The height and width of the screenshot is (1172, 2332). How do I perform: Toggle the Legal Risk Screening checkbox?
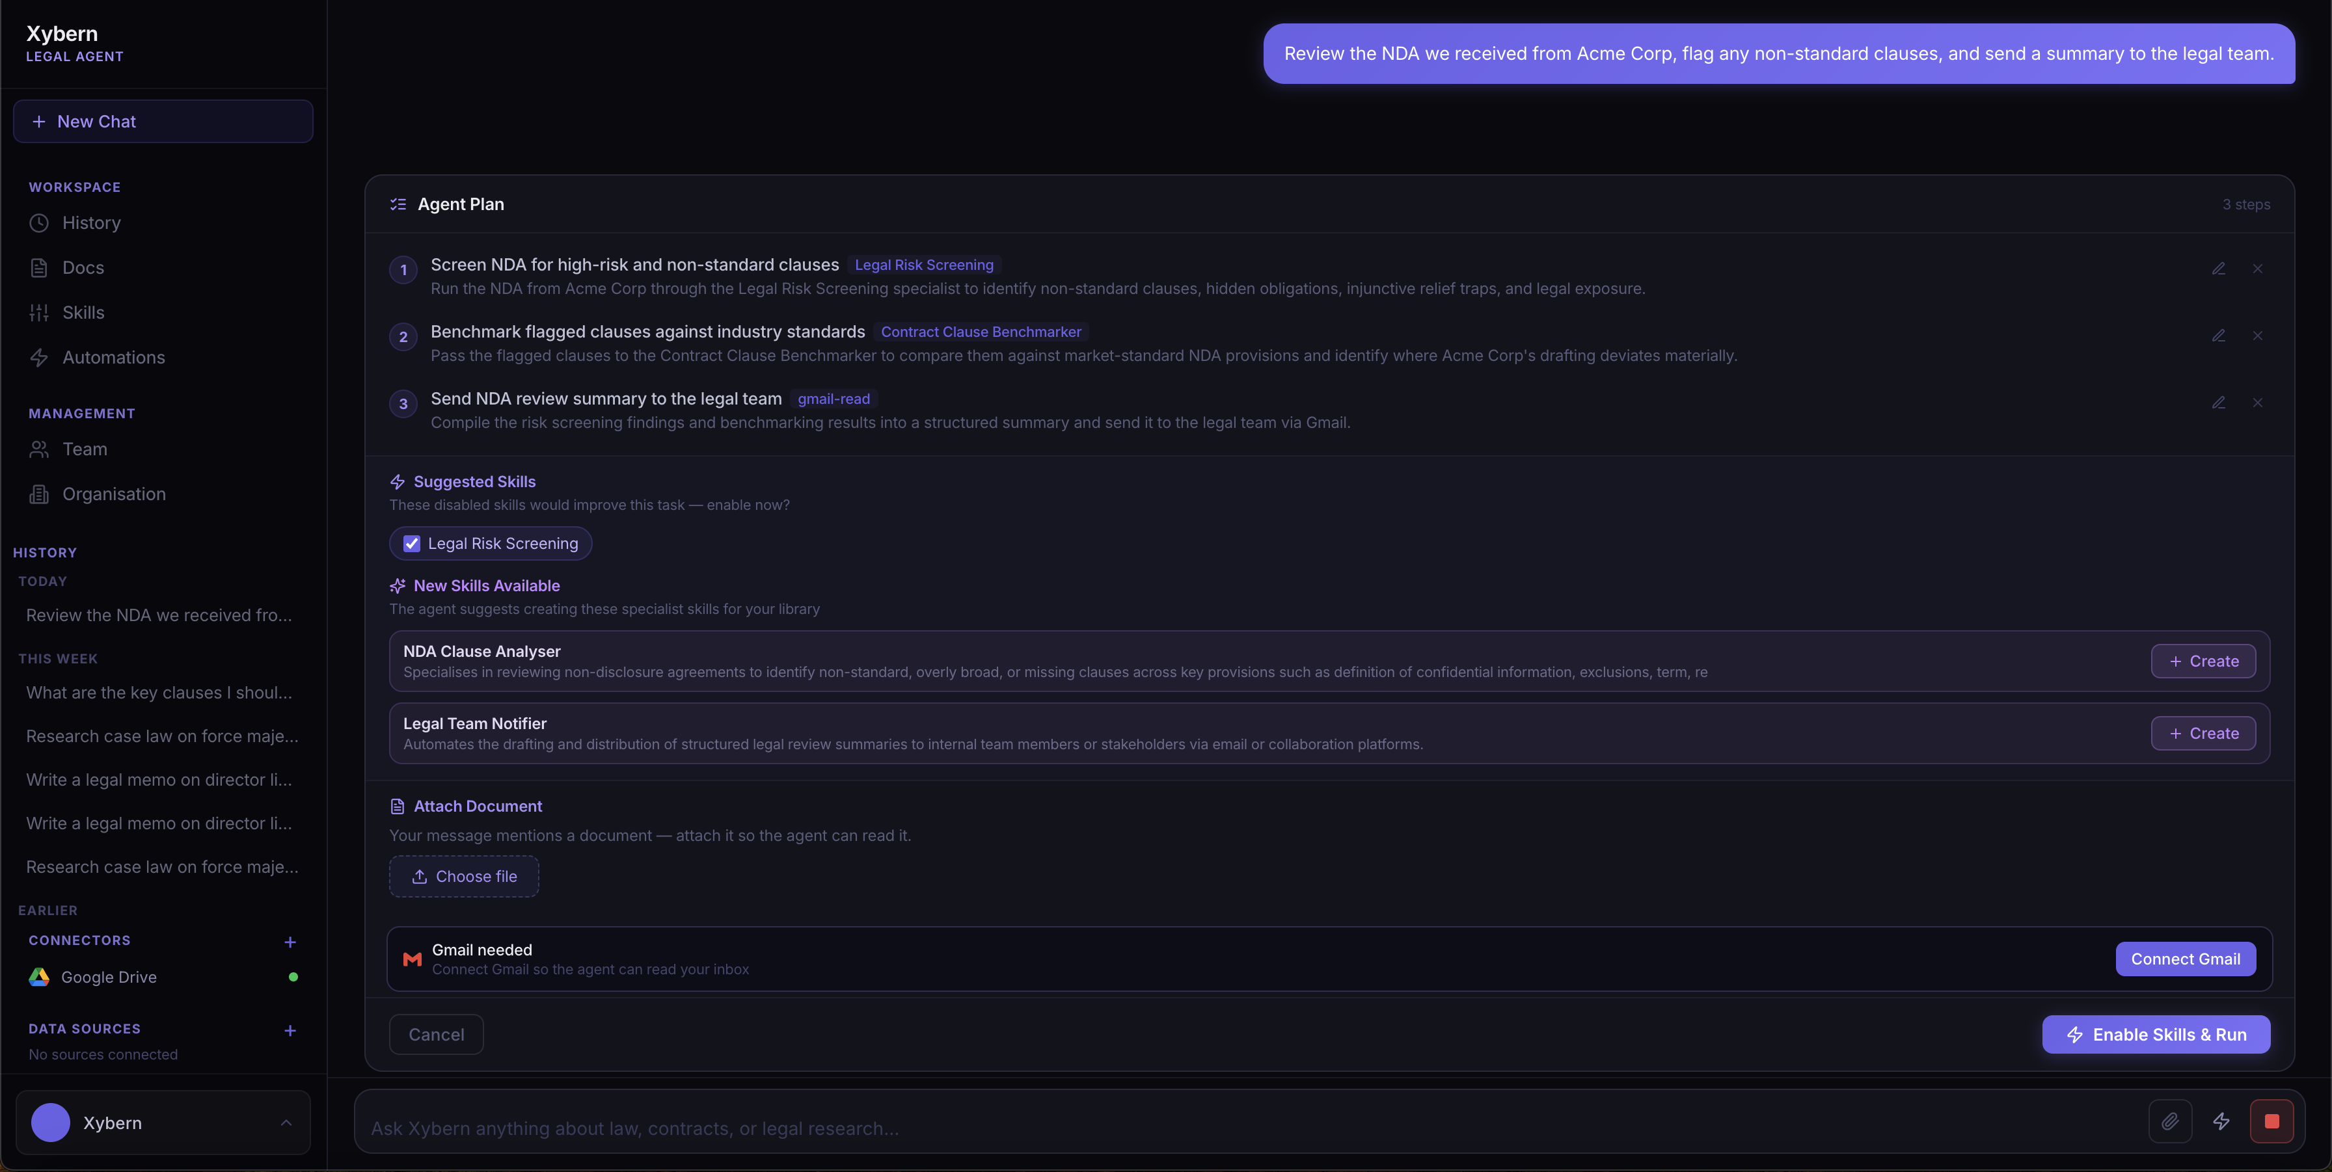pos(412,544)
